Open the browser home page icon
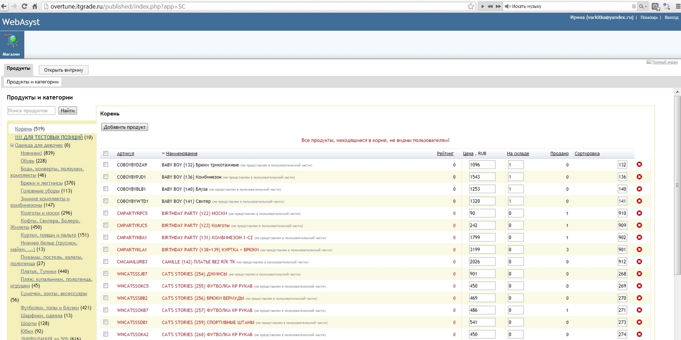Screen dimensions: 681x340 pos(34,6)
